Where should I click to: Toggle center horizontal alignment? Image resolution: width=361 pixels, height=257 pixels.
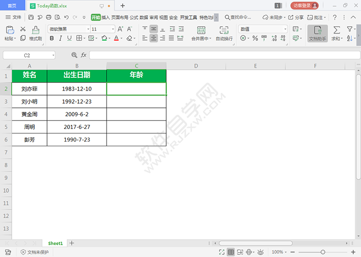point(153,38)
